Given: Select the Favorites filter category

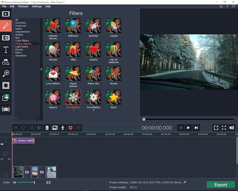Looking at the screenshot, I should [21, 23].
